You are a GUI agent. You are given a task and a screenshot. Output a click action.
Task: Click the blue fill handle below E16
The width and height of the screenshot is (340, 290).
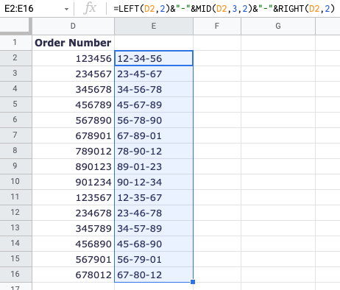pyautogui.click(x=193, y=282)
